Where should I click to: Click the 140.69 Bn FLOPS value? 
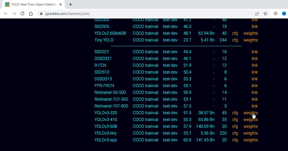click(x=205, y=126)
